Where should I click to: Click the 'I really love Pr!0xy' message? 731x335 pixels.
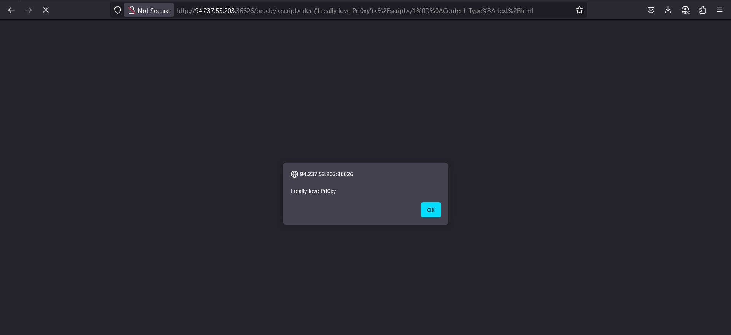pyautogui.click(x=313, y=191)
